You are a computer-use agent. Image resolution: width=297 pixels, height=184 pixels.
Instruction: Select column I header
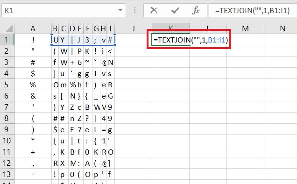(111, 28)
